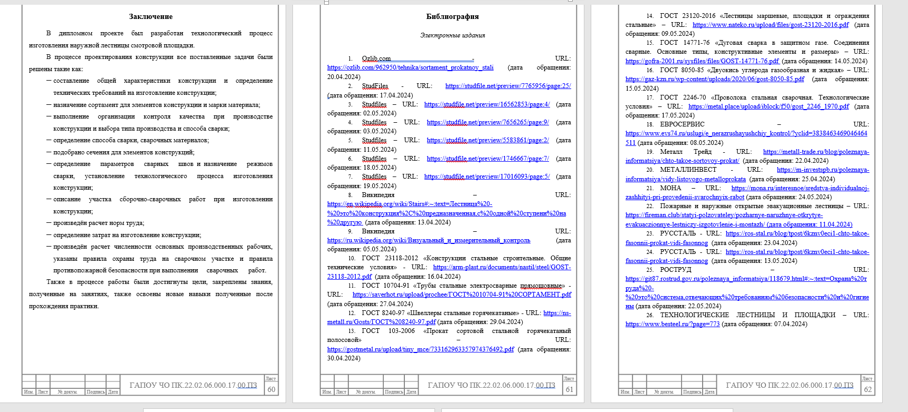Follow the gofra-2001.ru GOST-14771-76.pdf link
Image resolution: width=908 pixels, height=412 pixels.
click(702, 61)
